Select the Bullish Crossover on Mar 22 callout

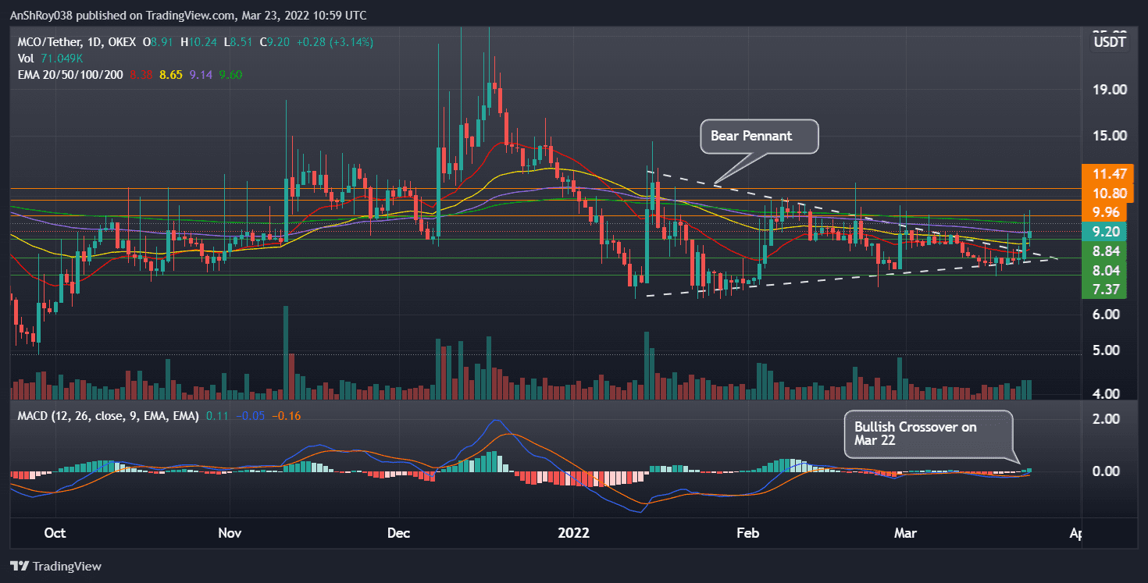click(x=928, y=435)
